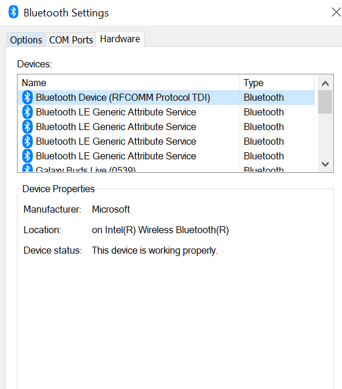Select Bluetooth Device (RFCOMM Protocol TDI) row

coord(166,97)
